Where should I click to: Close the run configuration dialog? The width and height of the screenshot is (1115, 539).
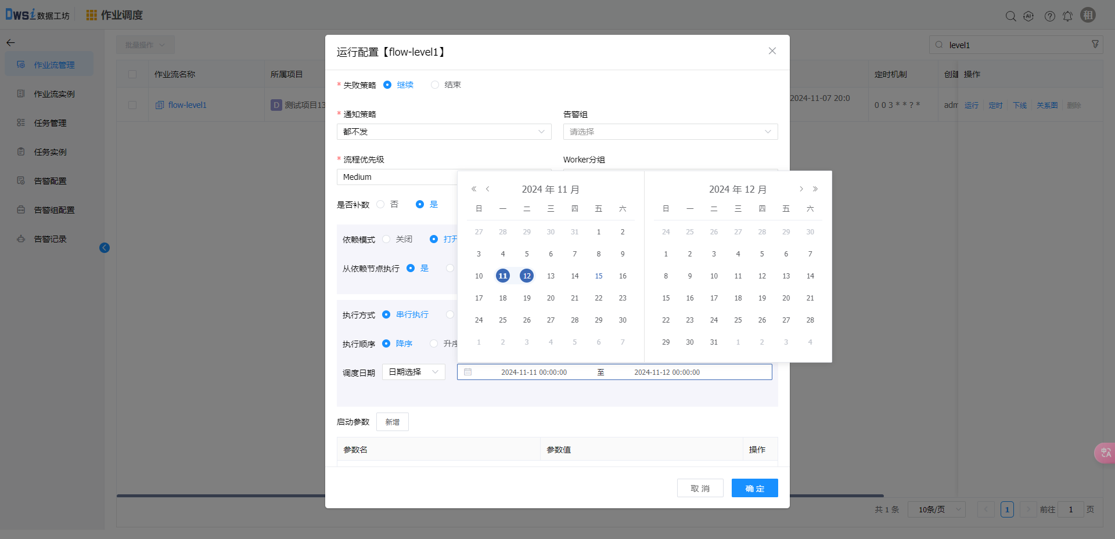point(772,51)
